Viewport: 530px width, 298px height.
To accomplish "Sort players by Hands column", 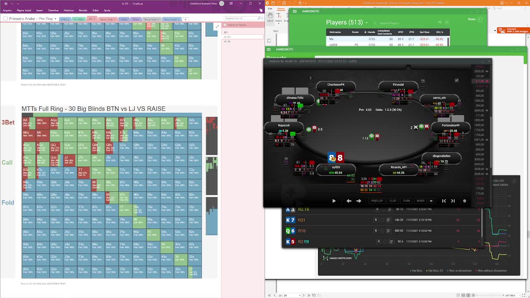I will coord(371,32).
